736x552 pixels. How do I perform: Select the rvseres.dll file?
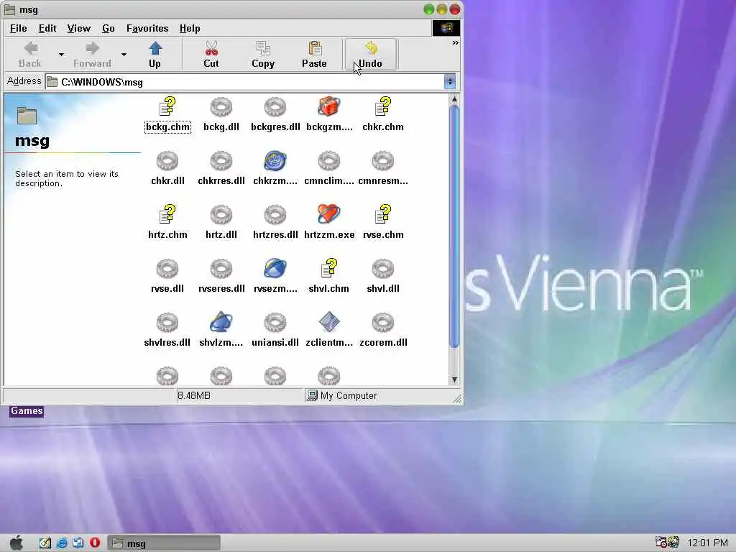pyautogui.click(x=221, y=277)
